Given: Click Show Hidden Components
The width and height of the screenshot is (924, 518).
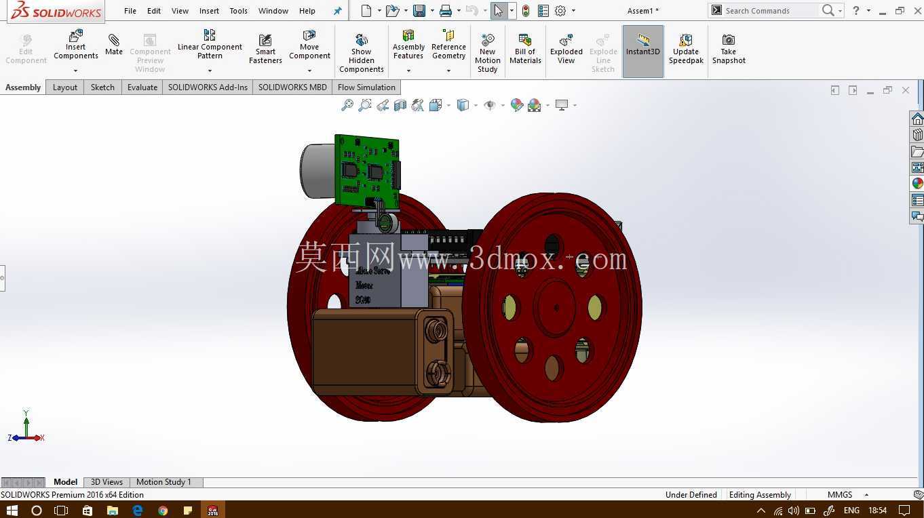Looking at the screenshot, I should pos(362,53).
